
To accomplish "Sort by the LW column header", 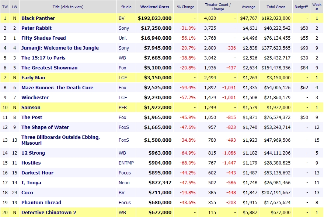I will pyautogui.click(x=14, y=7).
